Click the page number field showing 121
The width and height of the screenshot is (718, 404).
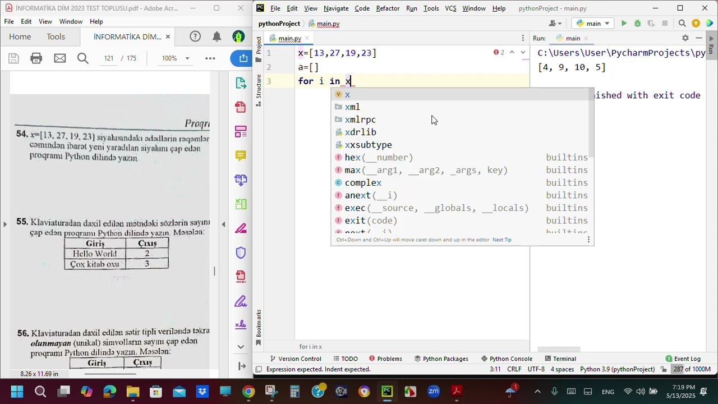pos(108,58)
